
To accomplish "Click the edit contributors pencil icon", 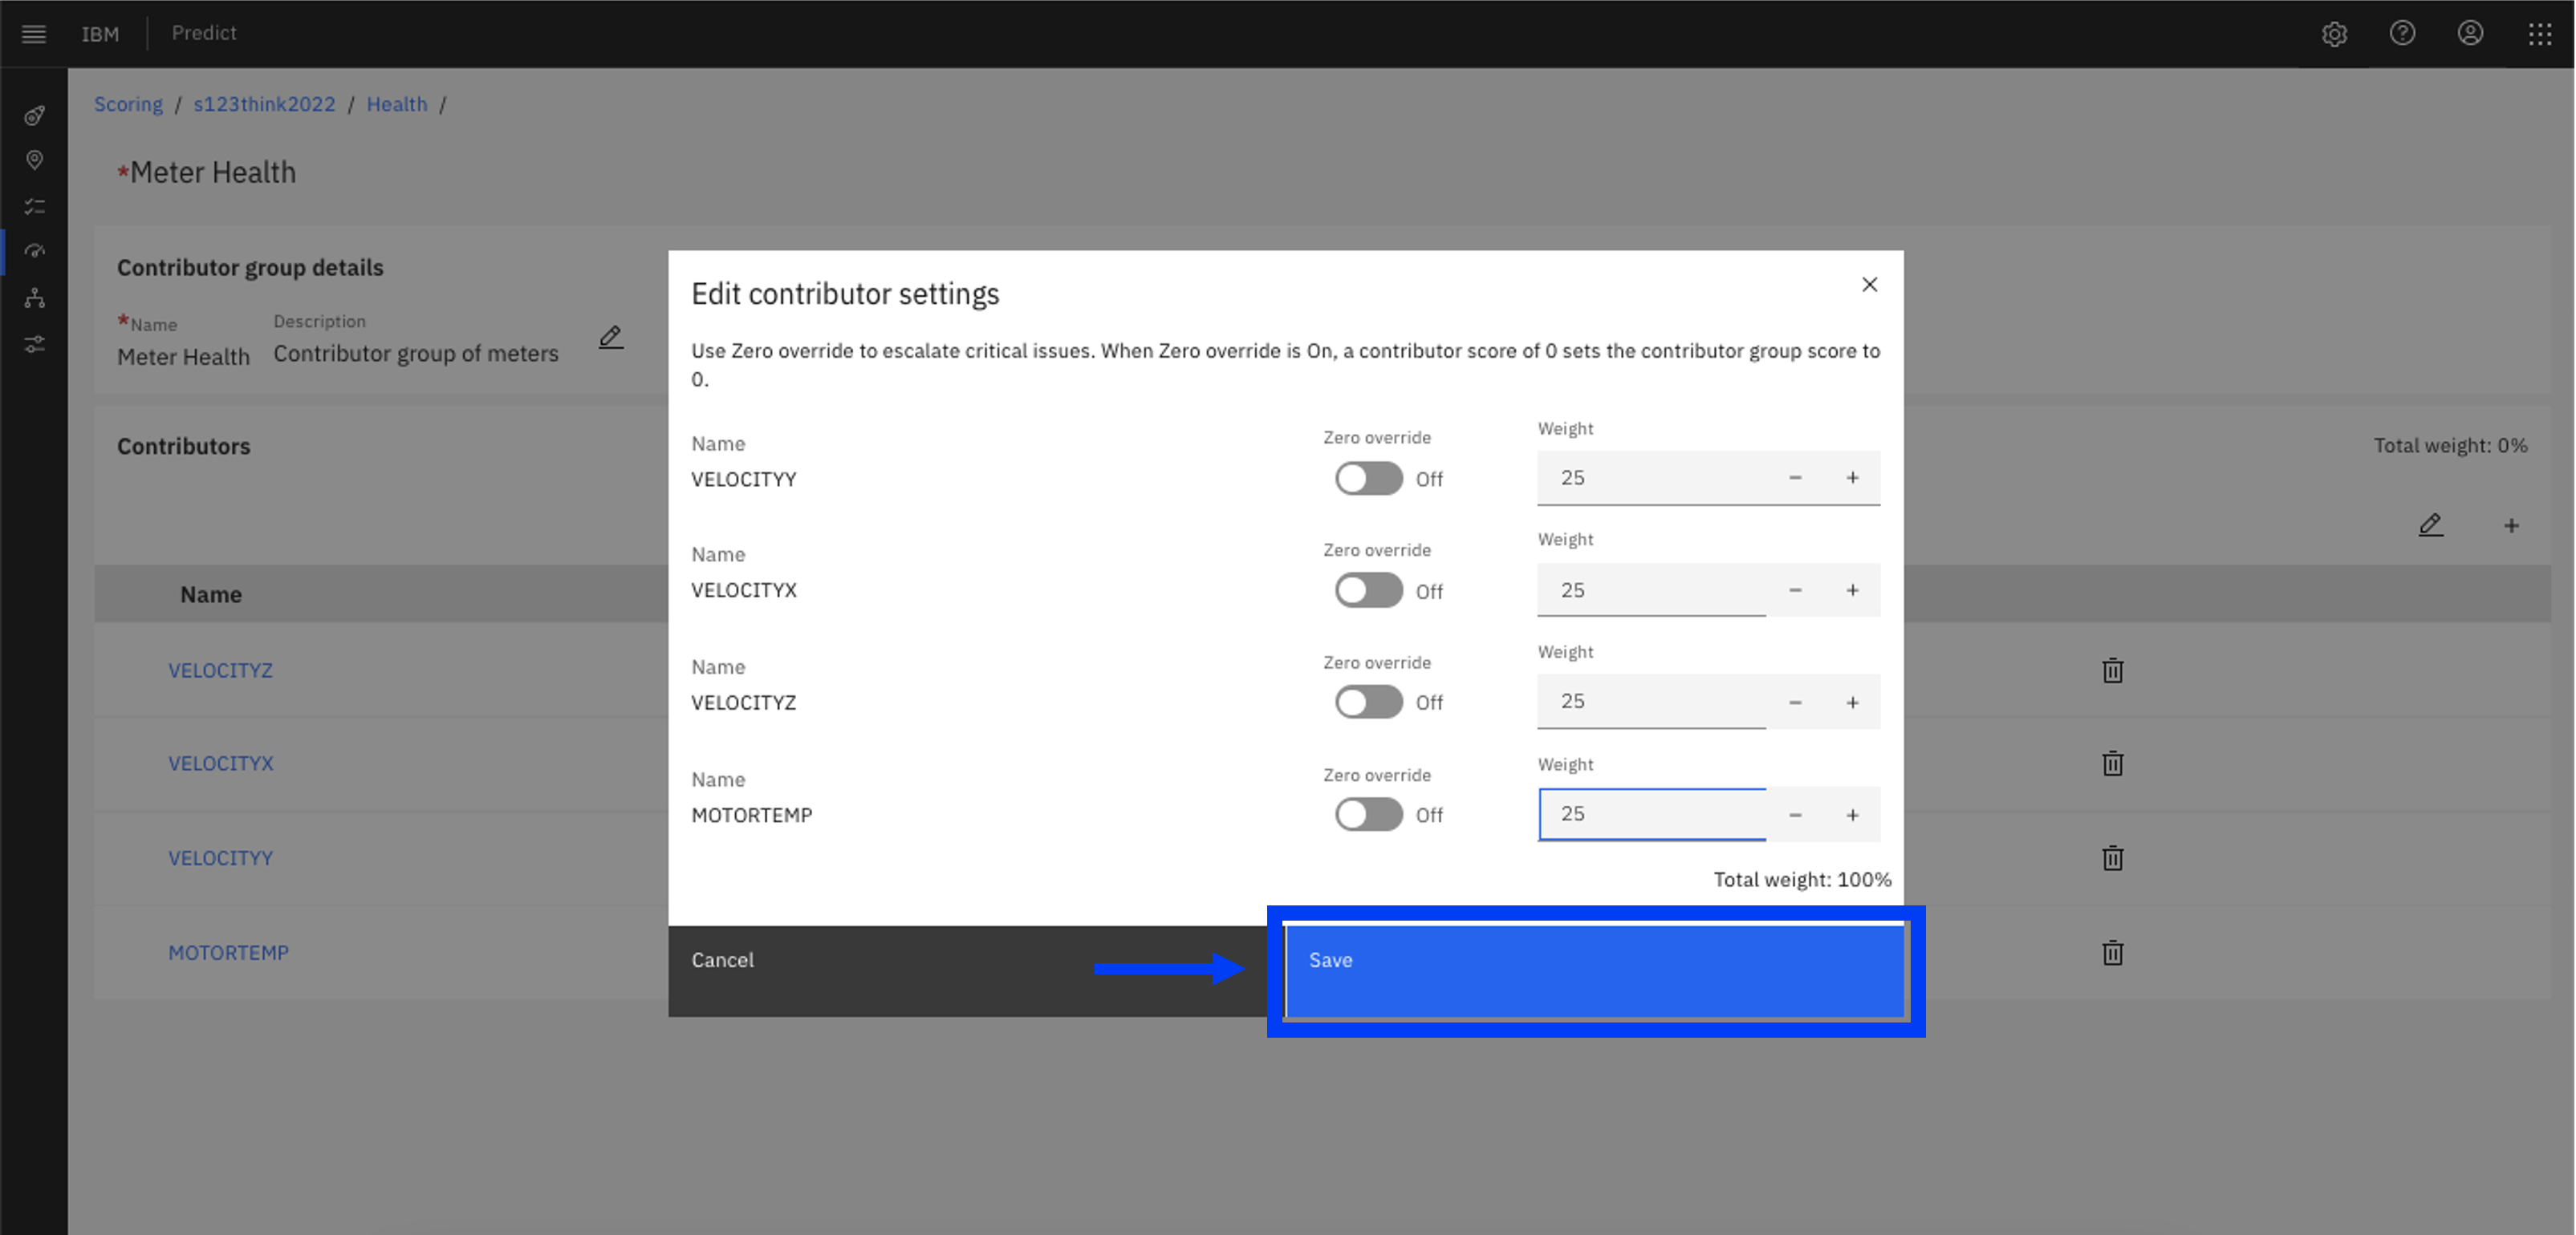I will click(x=2430, y=525).
